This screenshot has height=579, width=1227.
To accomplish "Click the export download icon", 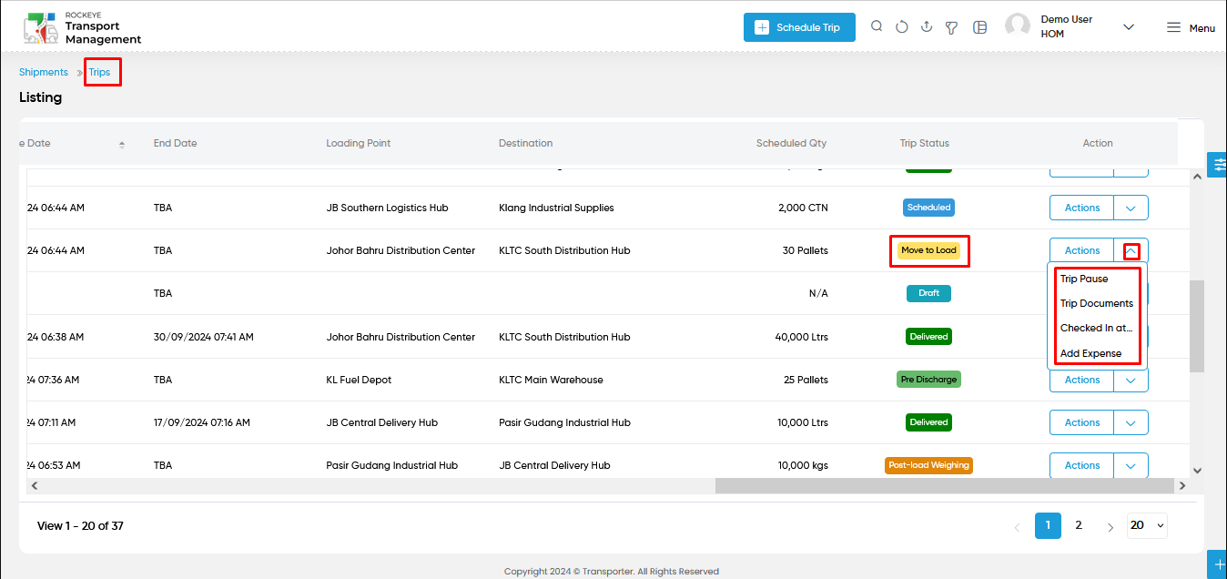I will pos(927,26).
